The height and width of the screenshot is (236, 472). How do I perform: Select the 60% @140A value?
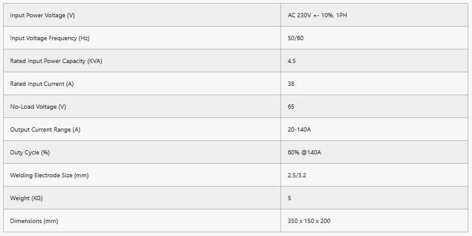(305, 153)
